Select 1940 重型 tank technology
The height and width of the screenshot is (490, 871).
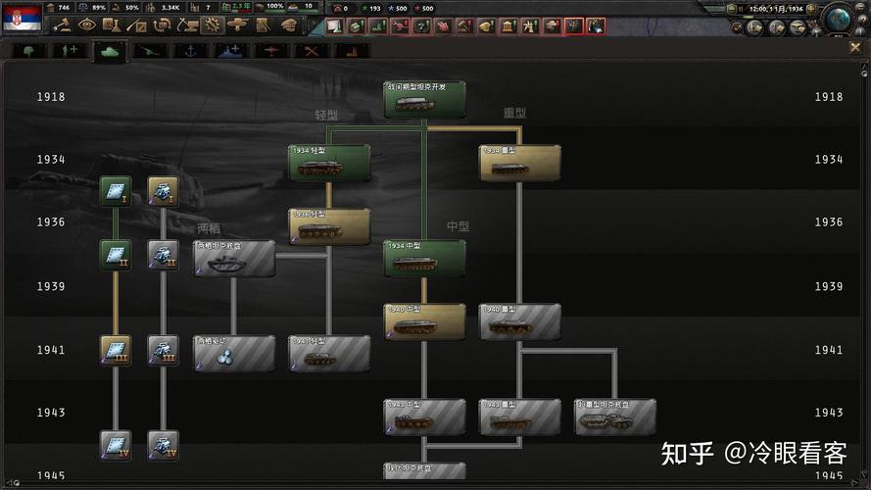pyautogui.click(x=520, y=321)
